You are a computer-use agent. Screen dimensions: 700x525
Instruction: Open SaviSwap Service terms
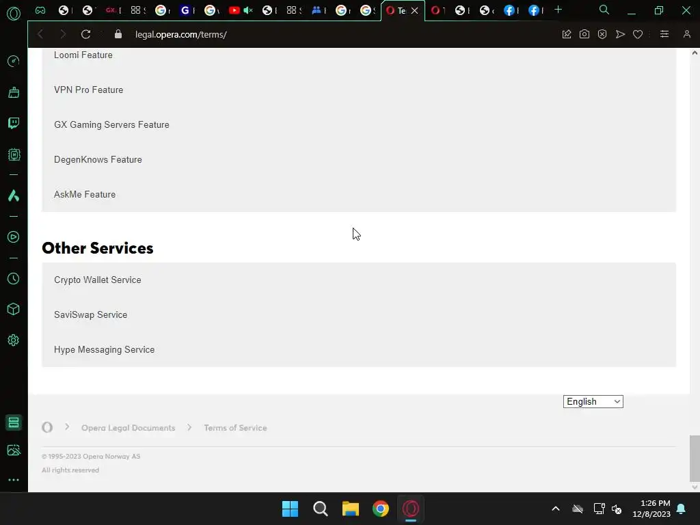tap(91, 314)
